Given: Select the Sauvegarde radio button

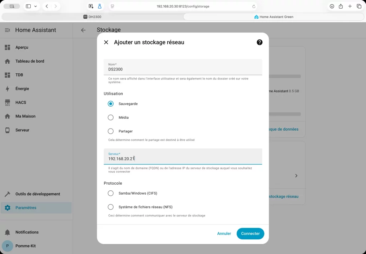Looking at the screenshot, I should click(110, 104).
